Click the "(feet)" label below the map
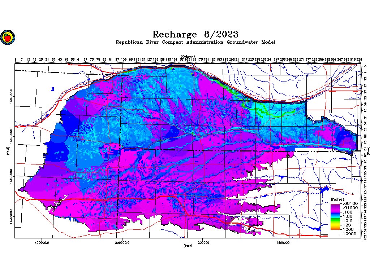This screenshot has height=277, width=370. click(x=188, y=246)
